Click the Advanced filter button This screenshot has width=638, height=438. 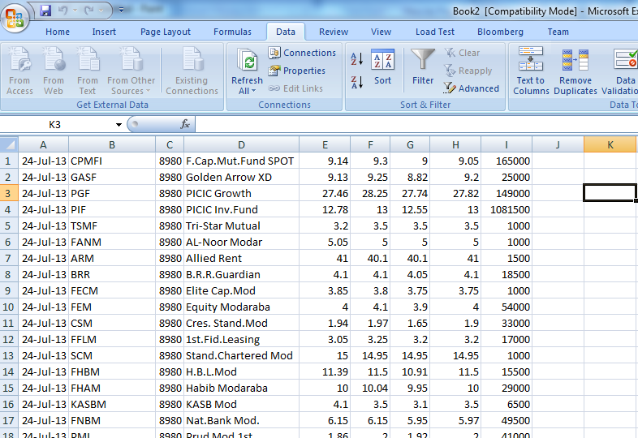coord(472,88)
